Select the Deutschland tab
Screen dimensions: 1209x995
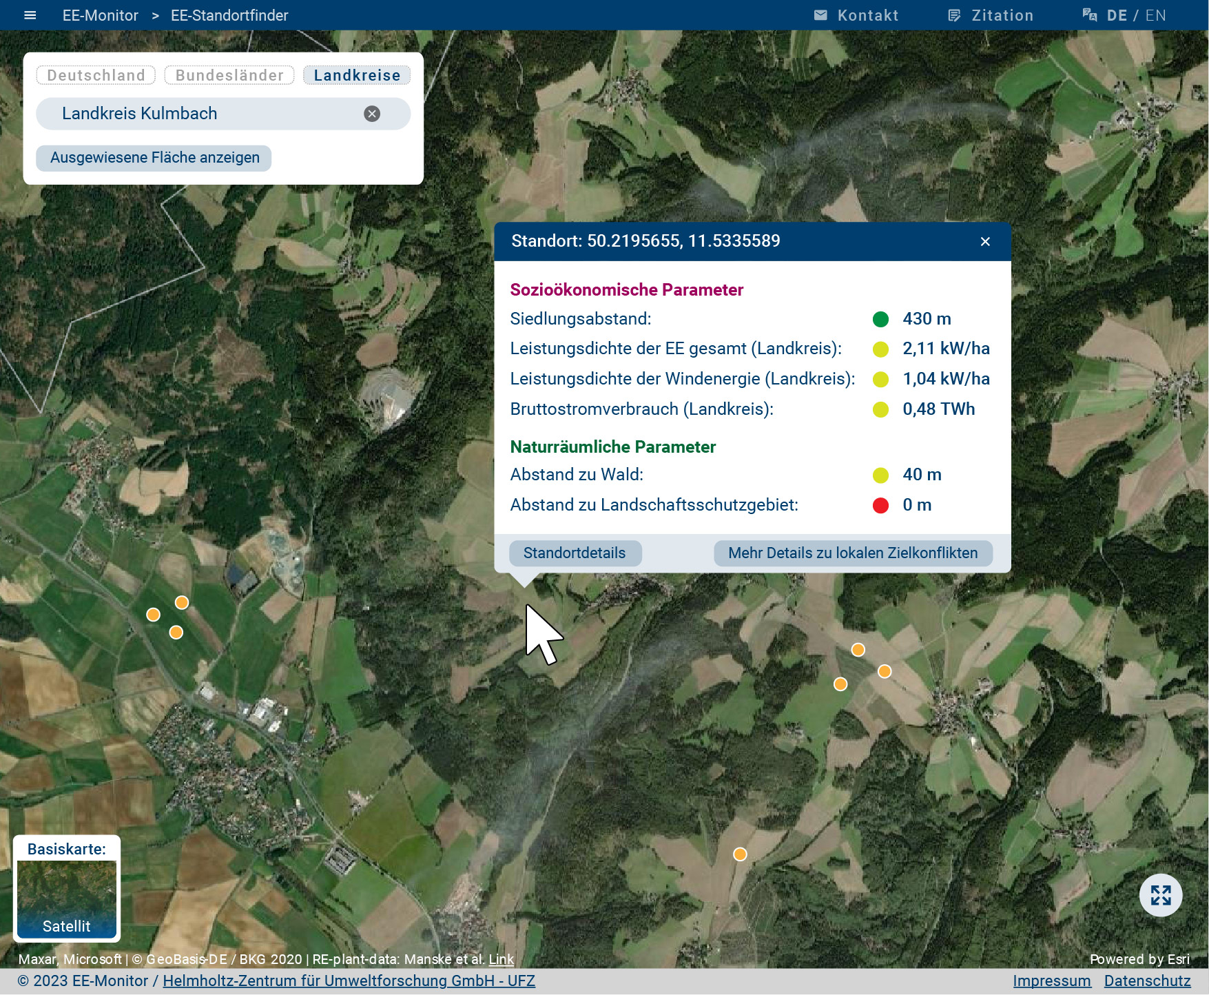coord(96,75)
